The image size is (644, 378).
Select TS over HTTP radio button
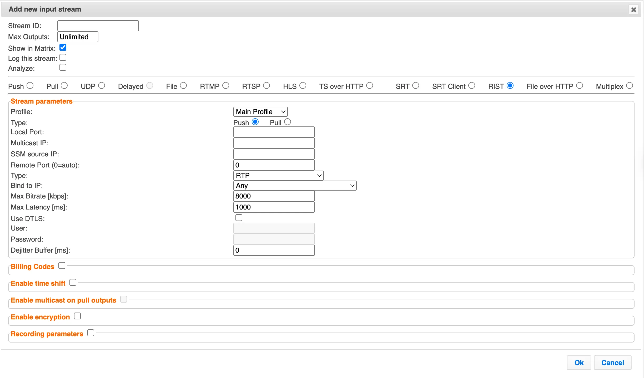click(x=370, y=85)
